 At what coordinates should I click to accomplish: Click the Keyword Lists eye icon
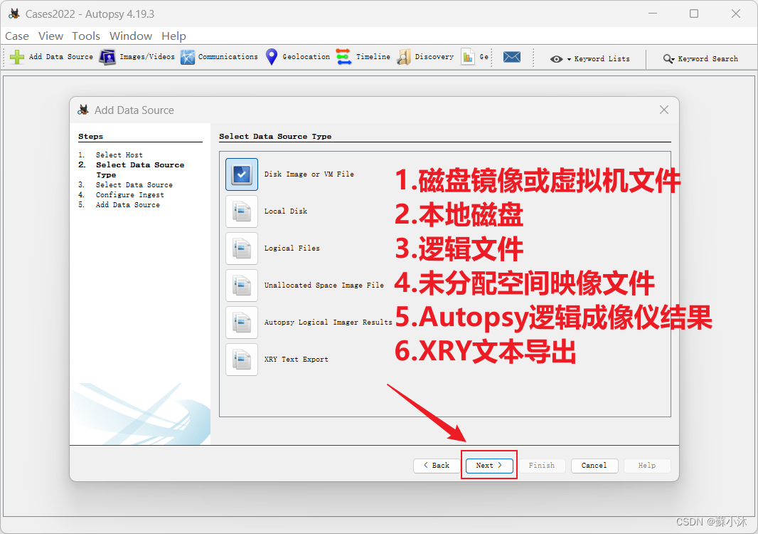(557, 59)
